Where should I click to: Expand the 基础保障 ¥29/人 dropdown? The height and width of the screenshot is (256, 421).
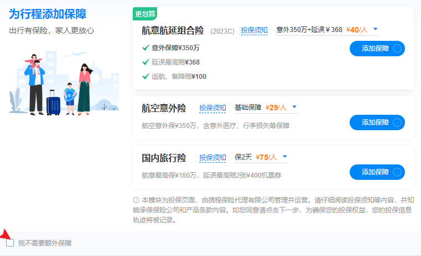click(294, 107)
